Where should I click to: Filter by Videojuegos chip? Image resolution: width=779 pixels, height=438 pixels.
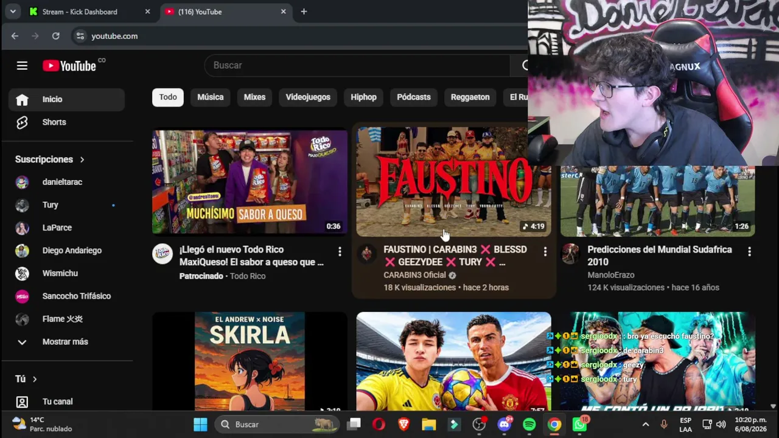[x=308, y=97]
